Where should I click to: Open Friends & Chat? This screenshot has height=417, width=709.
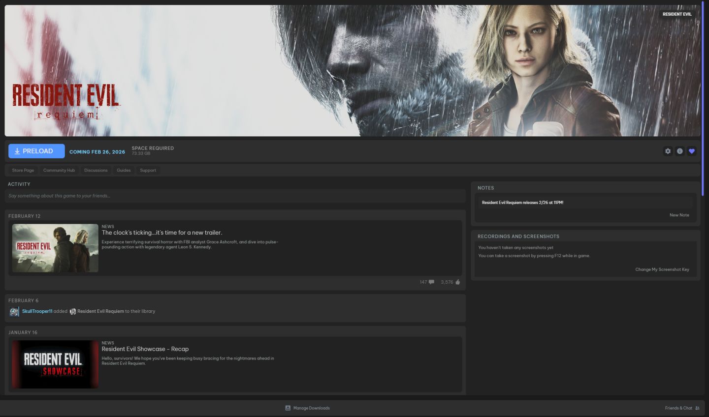[x=682, y=408]
